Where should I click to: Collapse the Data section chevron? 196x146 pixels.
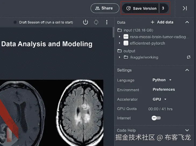187,22
